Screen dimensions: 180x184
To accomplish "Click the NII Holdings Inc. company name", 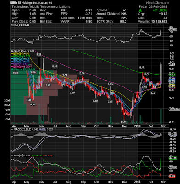I will click(27, 3).
